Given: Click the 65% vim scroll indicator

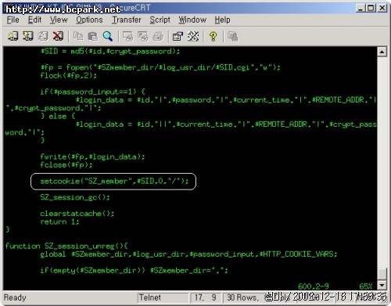Looking at the screenshot, I should [x=366, y=286].
